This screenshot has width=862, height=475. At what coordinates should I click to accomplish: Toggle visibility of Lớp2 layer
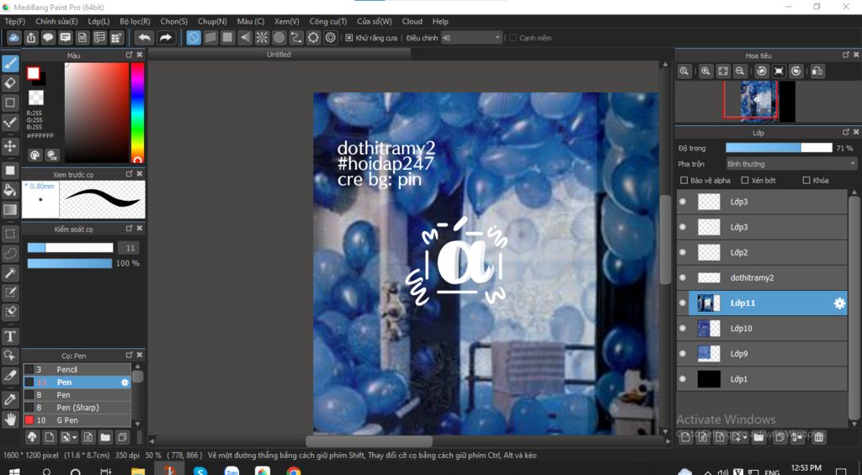[x=683, y=252]
